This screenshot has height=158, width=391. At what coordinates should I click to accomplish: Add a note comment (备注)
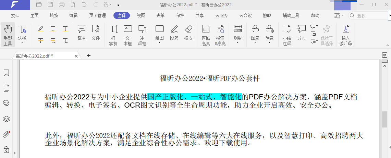click(81, 33)
